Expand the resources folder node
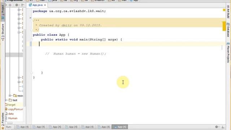Image resolution: width=231 pixels, height=130 pixels. coord(10,96)
